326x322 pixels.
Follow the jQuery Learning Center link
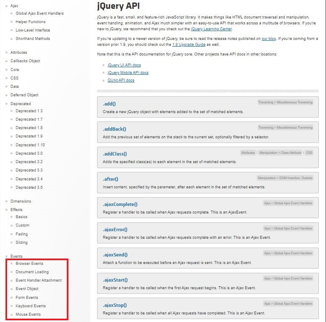click(x=211, y=29)
